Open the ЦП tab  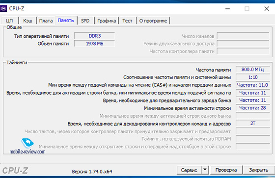pyautogui.click(x=9, y=21)
